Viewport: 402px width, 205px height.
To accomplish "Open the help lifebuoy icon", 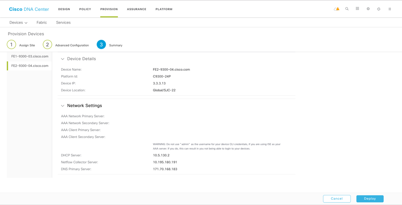I will [x=379, y=9].
